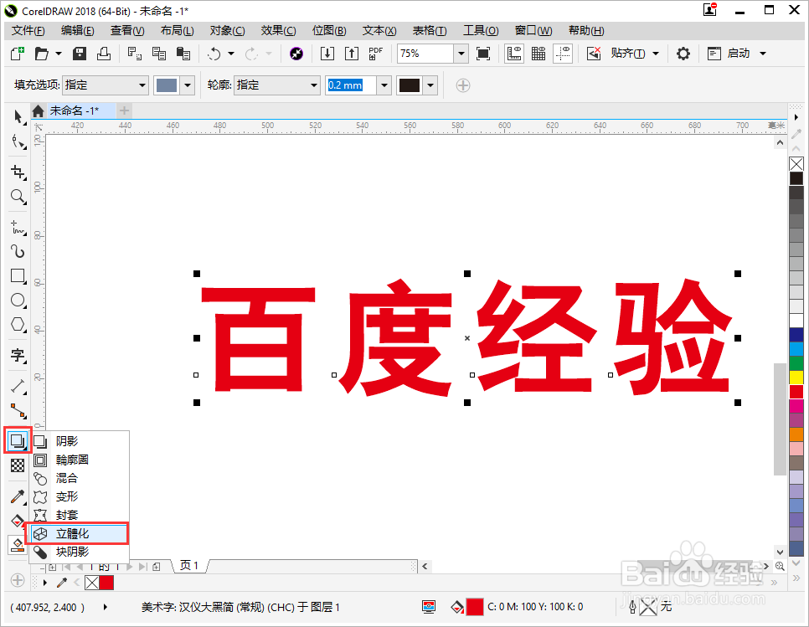This screenshot has height=627, width=809.
Task: Toggle Show guidelines button
Action: click(x=563, y=53)
